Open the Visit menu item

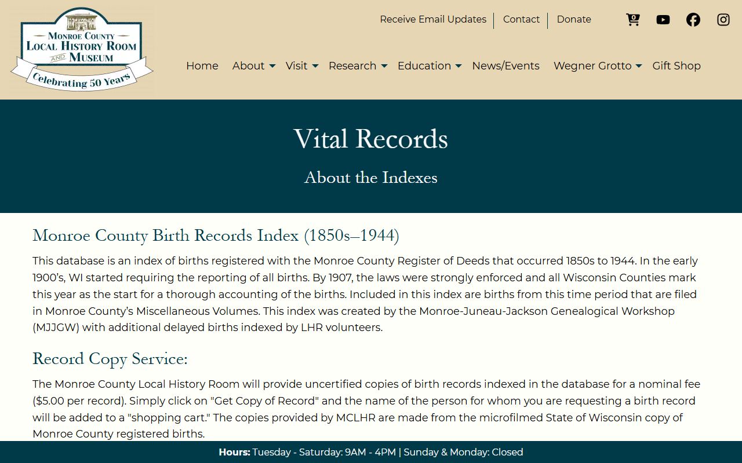click(296, 66)
